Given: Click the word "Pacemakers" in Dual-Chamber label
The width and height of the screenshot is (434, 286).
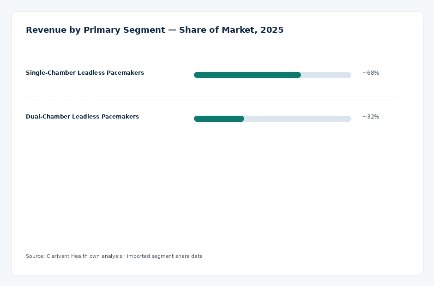Looking at the screenshot, I should [x=120, y=116].
